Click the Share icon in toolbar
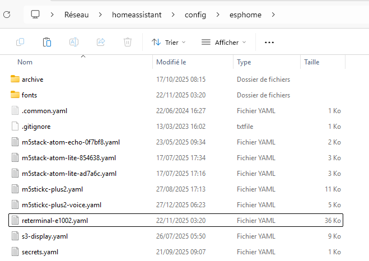The image size is (369, 261). pos(101,42)
